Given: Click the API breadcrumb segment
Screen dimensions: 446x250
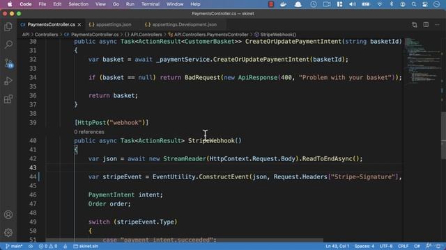Looking at the screenshot, I should (26, 35).
